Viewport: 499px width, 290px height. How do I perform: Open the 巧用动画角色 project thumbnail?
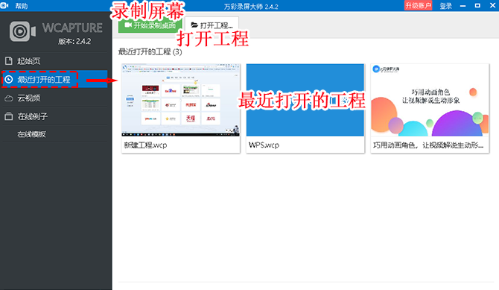coord(430,100)
